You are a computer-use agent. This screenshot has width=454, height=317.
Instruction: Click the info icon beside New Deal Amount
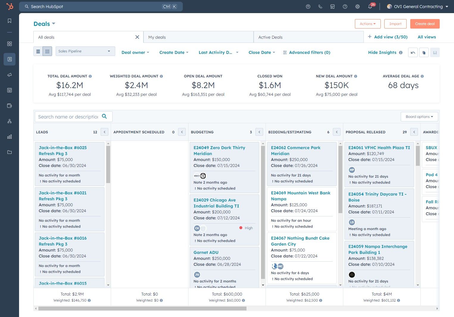[x=356, y=76]
